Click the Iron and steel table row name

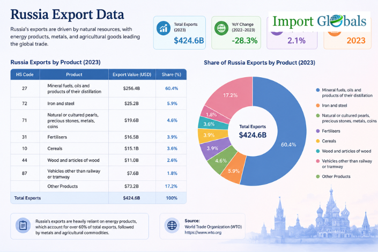[x=61, y=103]
